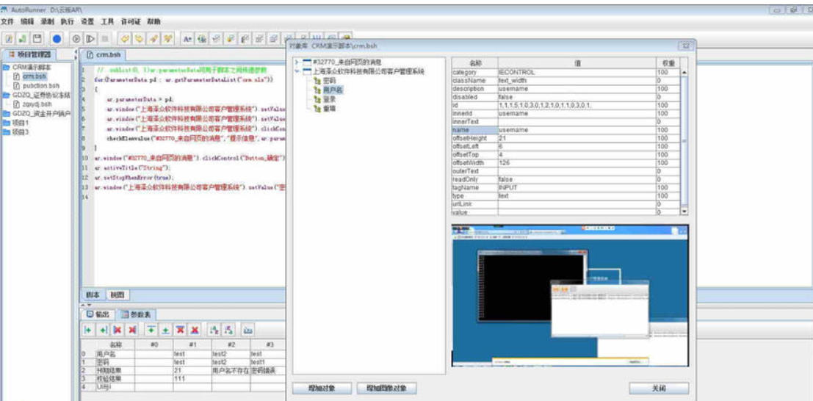The height and width of the screenshot is (401, 813).
Task: Click the save icon in main toolbar
Action: point(37,38)
